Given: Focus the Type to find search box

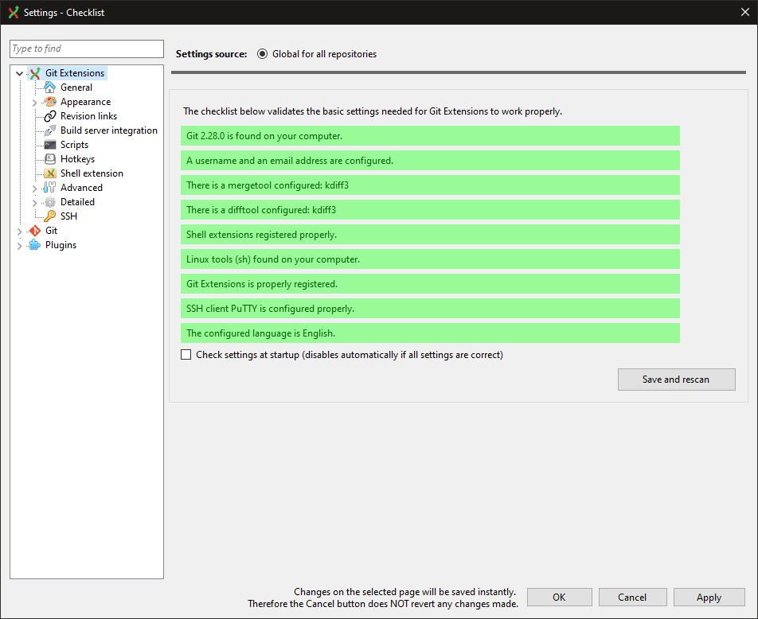Looking at the screenshot, I should click(87, 49).
